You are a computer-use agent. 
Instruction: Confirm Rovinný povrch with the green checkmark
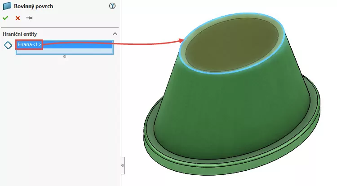tap(5, 18)
